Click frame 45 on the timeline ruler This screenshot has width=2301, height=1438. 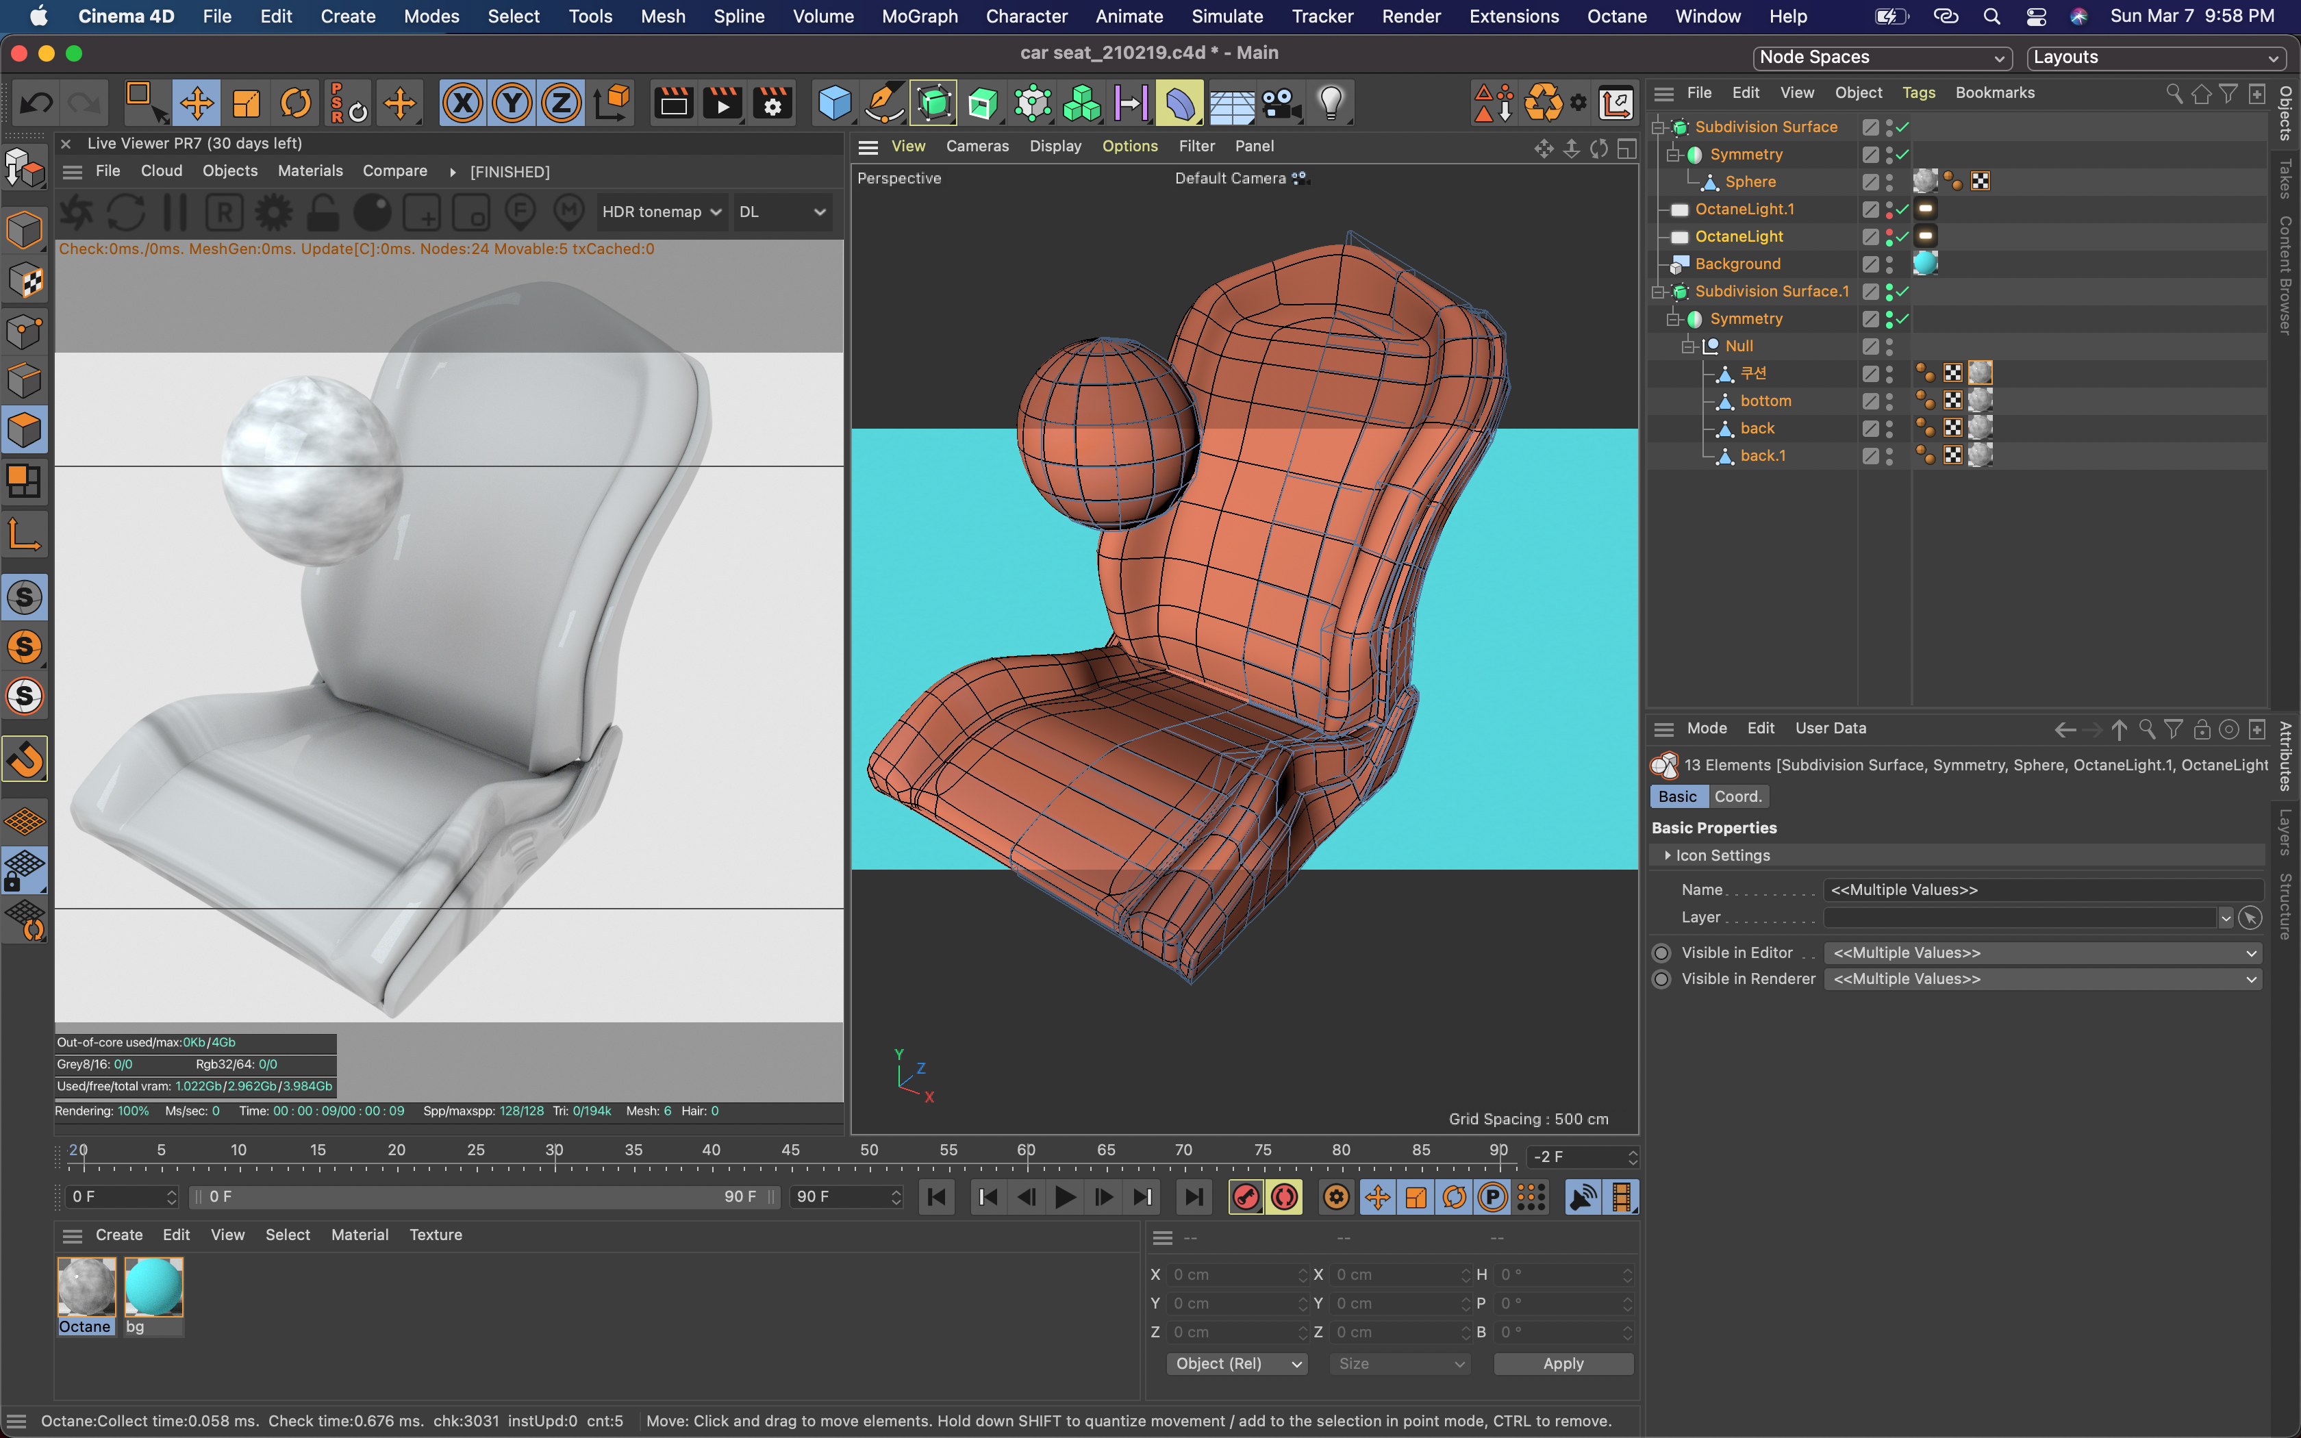pyautogui.click(x=790, y=1151)
